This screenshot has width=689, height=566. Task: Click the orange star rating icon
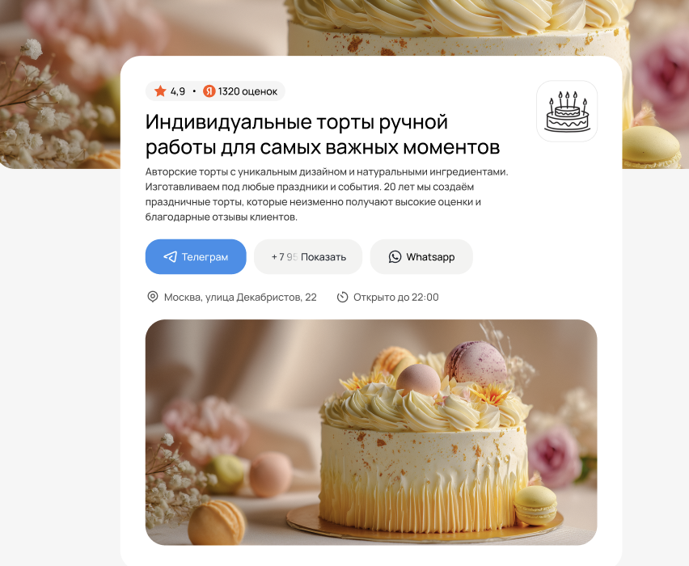pos(160,91)
